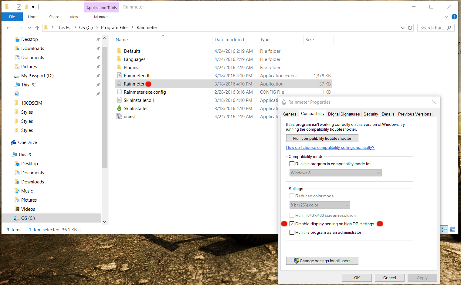Image resolution: width=461 pixels, height=285 pixels.
Task: Close the Rainmeter Properties dialog
Action: pyautogui.click(x=433, y=102)
